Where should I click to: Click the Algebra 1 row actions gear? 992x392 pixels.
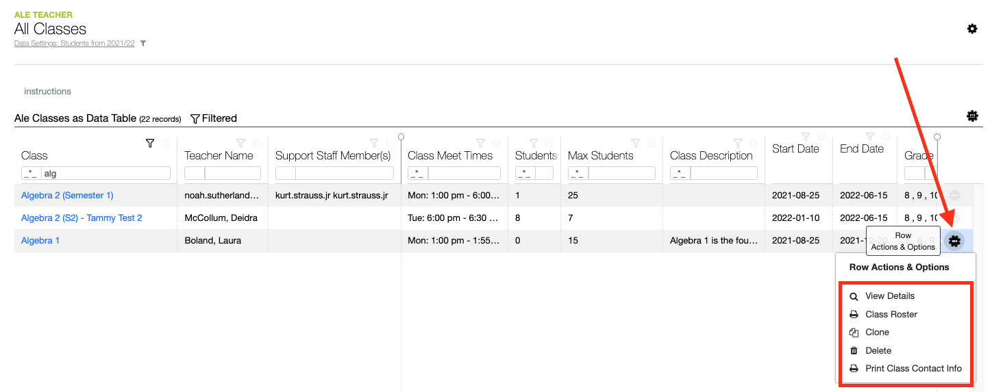tap(954, 241)
